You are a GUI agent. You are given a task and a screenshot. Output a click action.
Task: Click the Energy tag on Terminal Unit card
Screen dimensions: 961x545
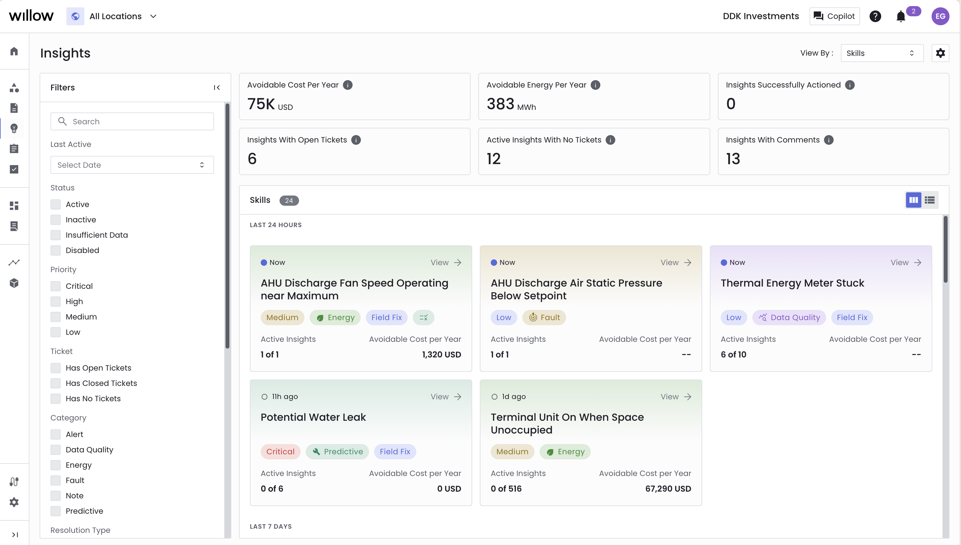(565, 451)
